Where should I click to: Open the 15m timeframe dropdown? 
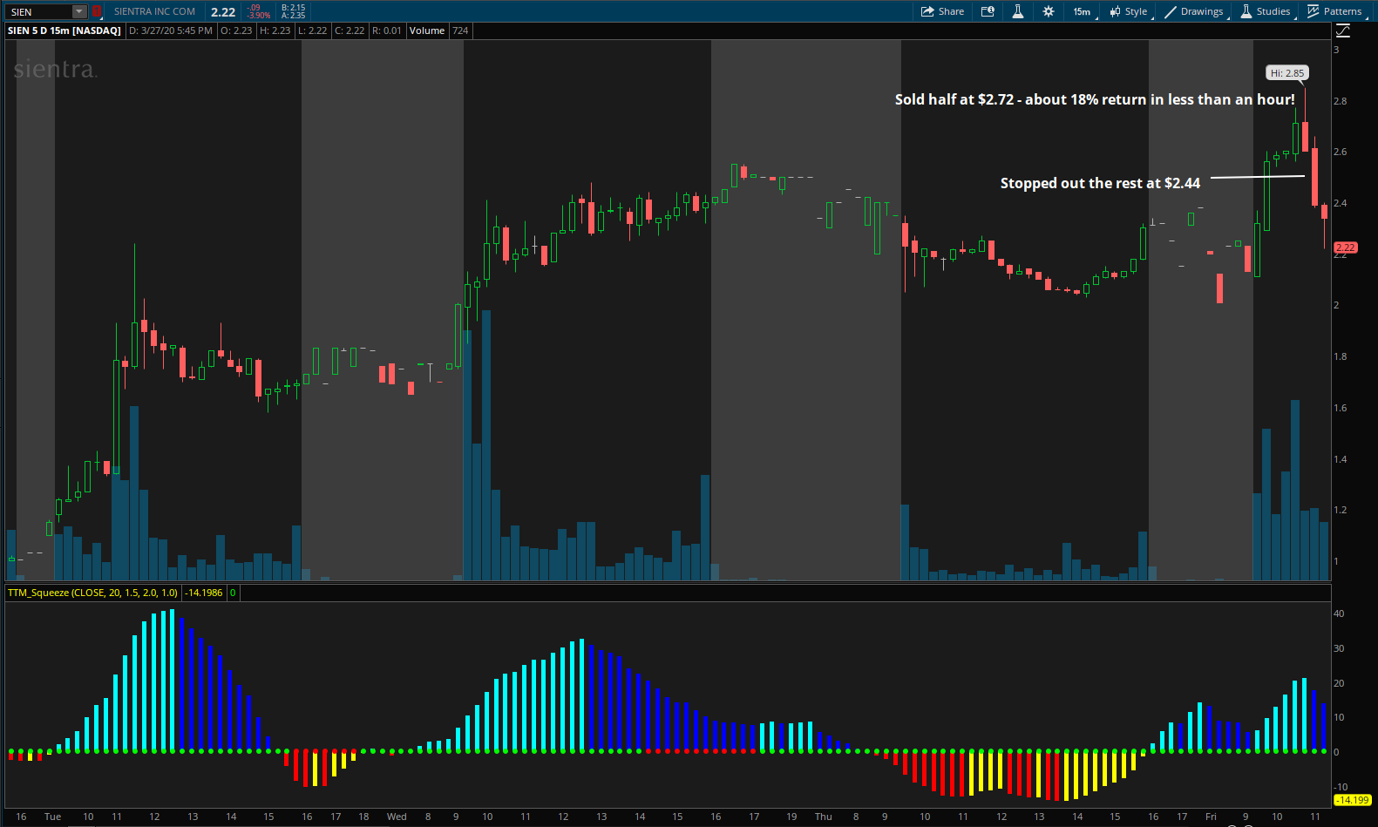pos(1082,11)
